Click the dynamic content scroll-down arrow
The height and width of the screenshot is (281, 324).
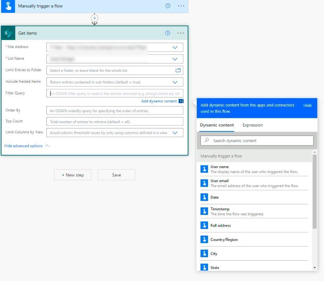pos(315,268)
